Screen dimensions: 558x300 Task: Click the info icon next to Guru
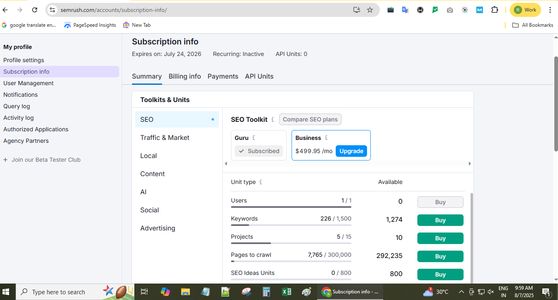point(254,138)
